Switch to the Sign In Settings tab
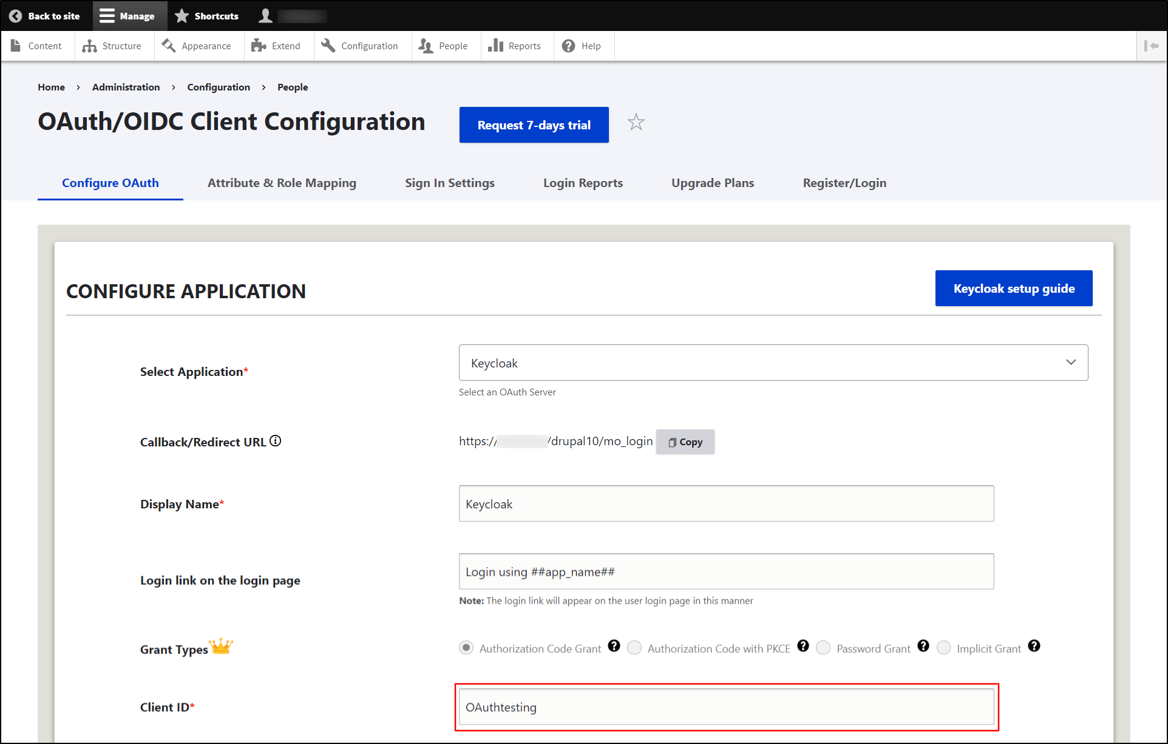The width and height of the screenshot is (1168, 744). pos(449,183)
